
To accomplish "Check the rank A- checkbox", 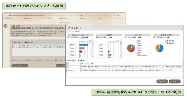I will tap(137, 43).
